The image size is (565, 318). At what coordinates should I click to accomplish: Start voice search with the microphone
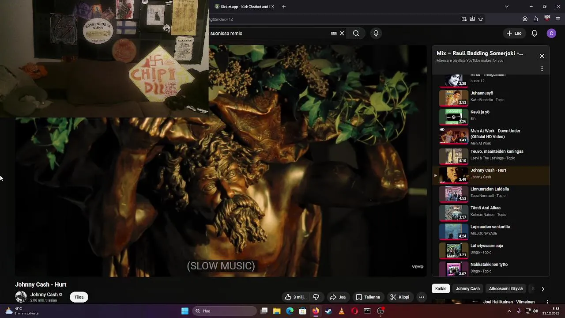click(376, 33)
